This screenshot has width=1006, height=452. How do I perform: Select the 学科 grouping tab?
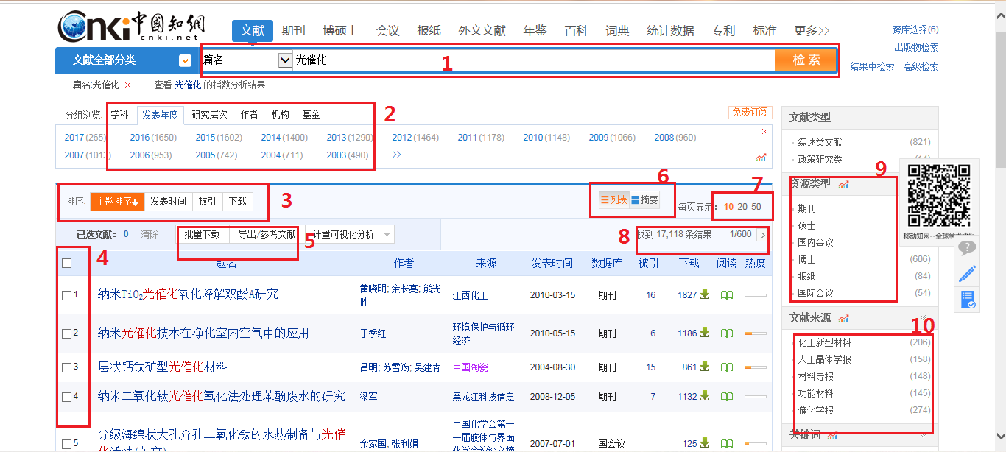(119, 115)
